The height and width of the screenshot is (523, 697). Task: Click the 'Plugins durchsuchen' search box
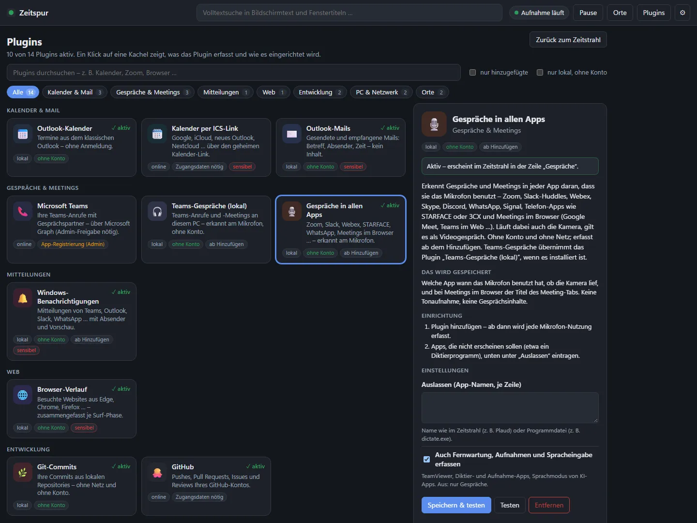click(x=234, y=73)
